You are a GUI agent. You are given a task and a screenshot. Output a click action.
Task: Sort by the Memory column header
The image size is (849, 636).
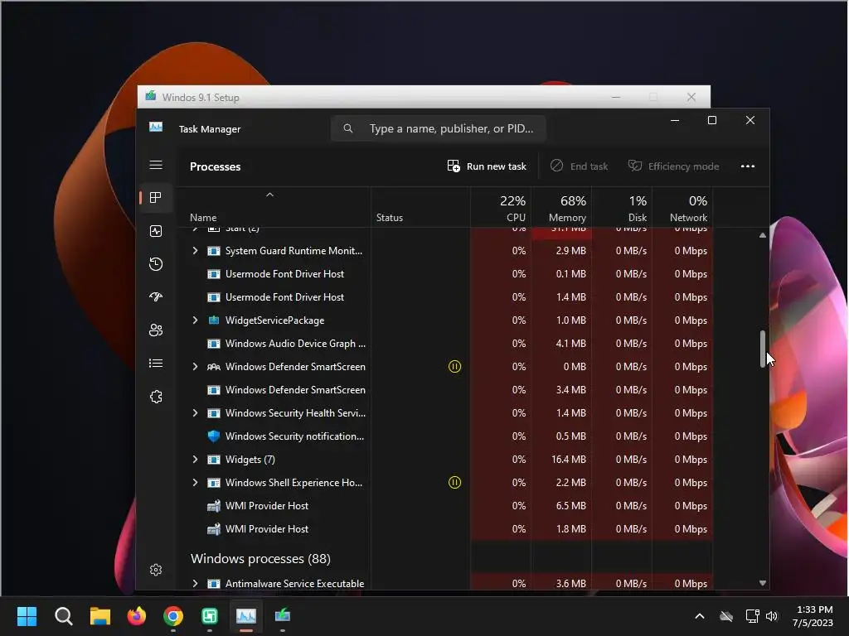pos(561,209)
